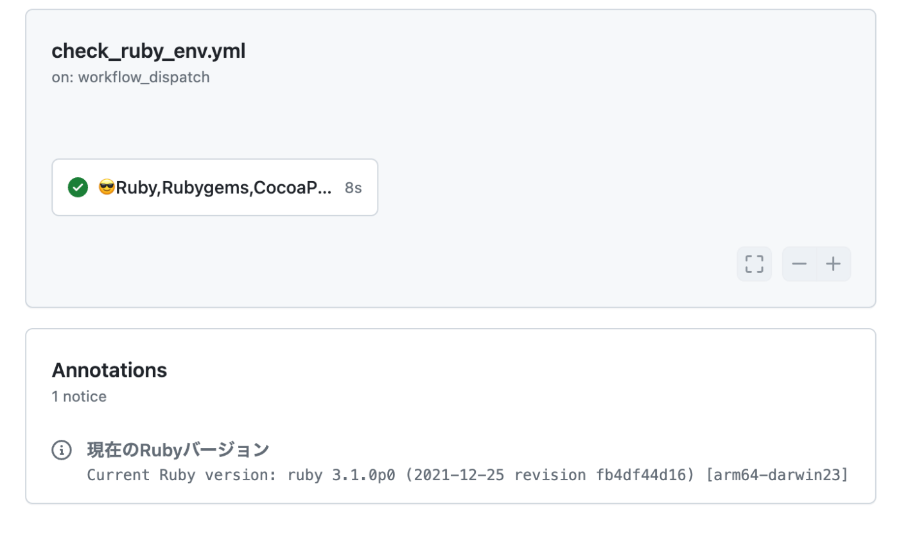Image resolution: width=899 pixels, height=538 pixels.
Task: Click the 現在のRubyバージョン annotation heading
Action: point(178,449)
